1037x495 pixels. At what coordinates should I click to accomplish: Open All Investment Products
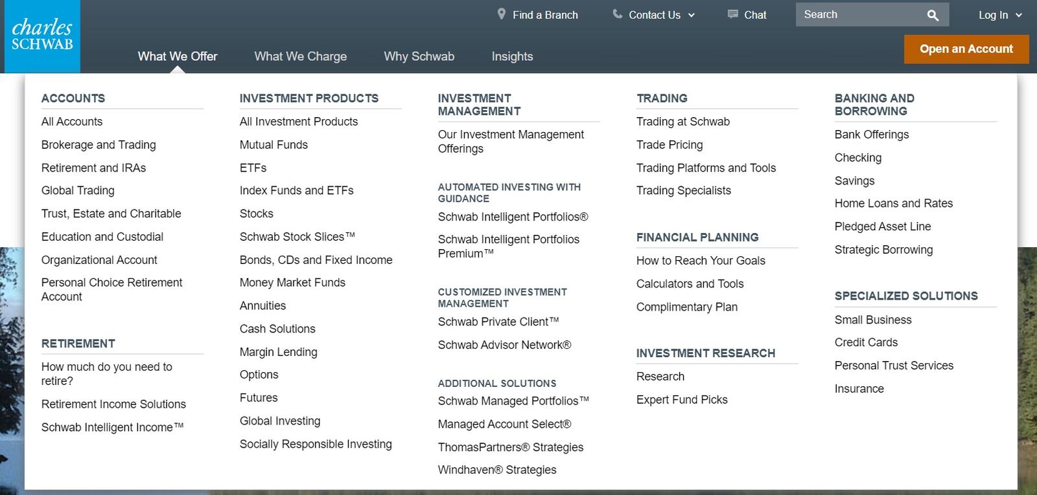299,122
